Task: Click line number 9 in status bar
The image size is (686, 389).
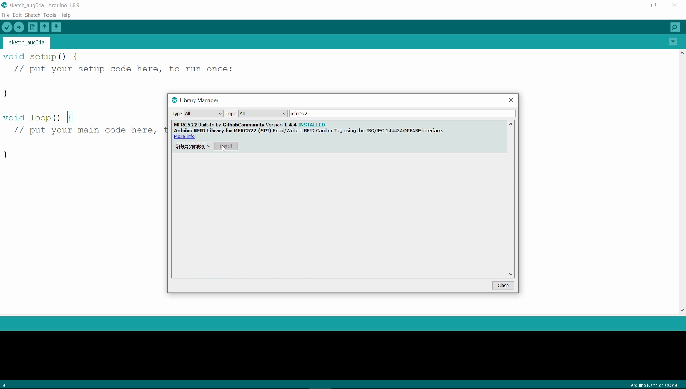Action: coord(4,385)
